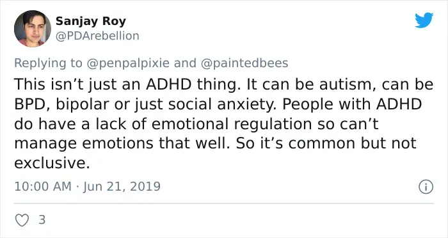Like the tweet with the heart icon
The image size is (448, 238).
click(x=22, y=220)
